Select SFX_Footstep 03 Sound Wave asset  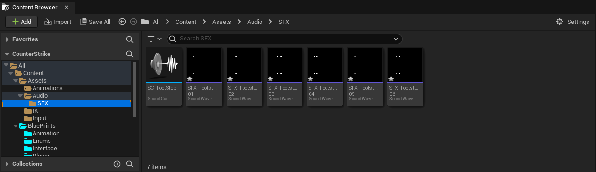285,77
